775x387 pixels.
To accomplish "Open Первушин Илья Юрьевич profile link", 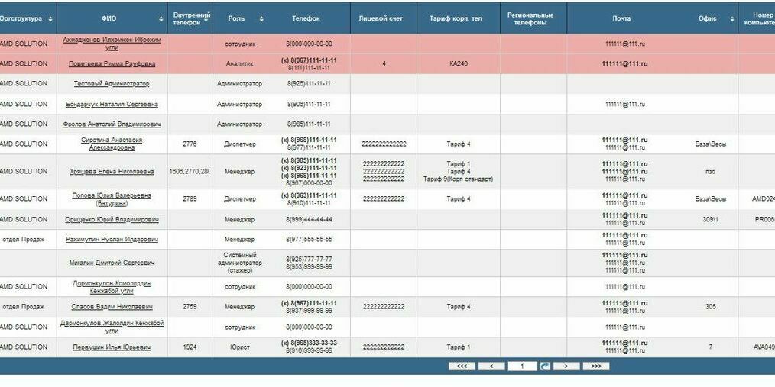I will click(x=112, y=347).
